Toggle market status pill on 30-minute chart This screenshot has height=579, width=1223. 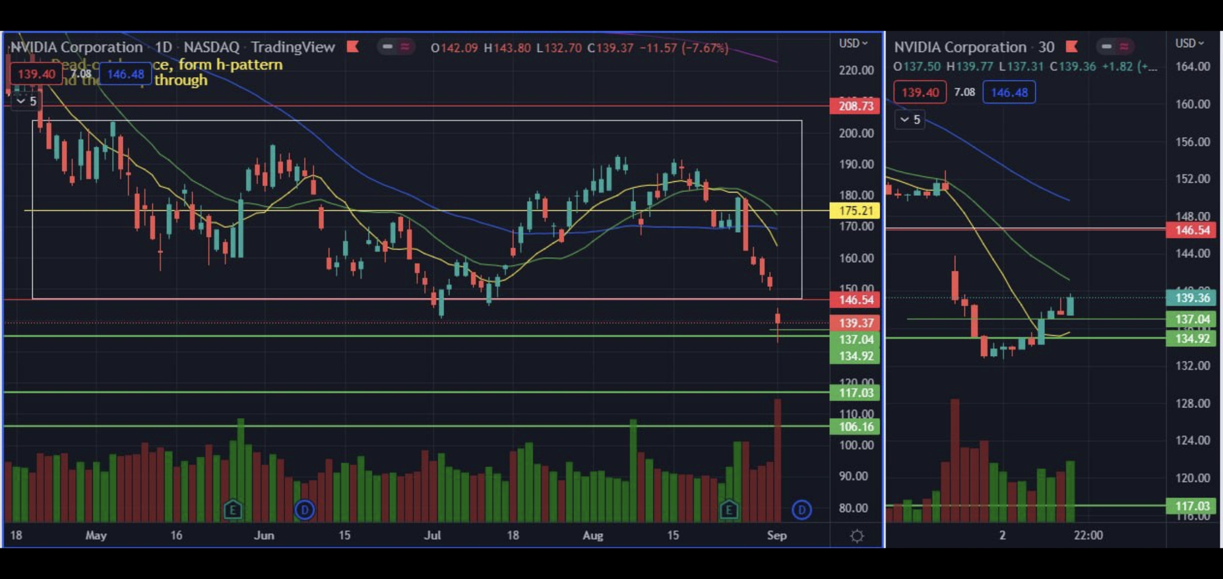point(1107,47)
